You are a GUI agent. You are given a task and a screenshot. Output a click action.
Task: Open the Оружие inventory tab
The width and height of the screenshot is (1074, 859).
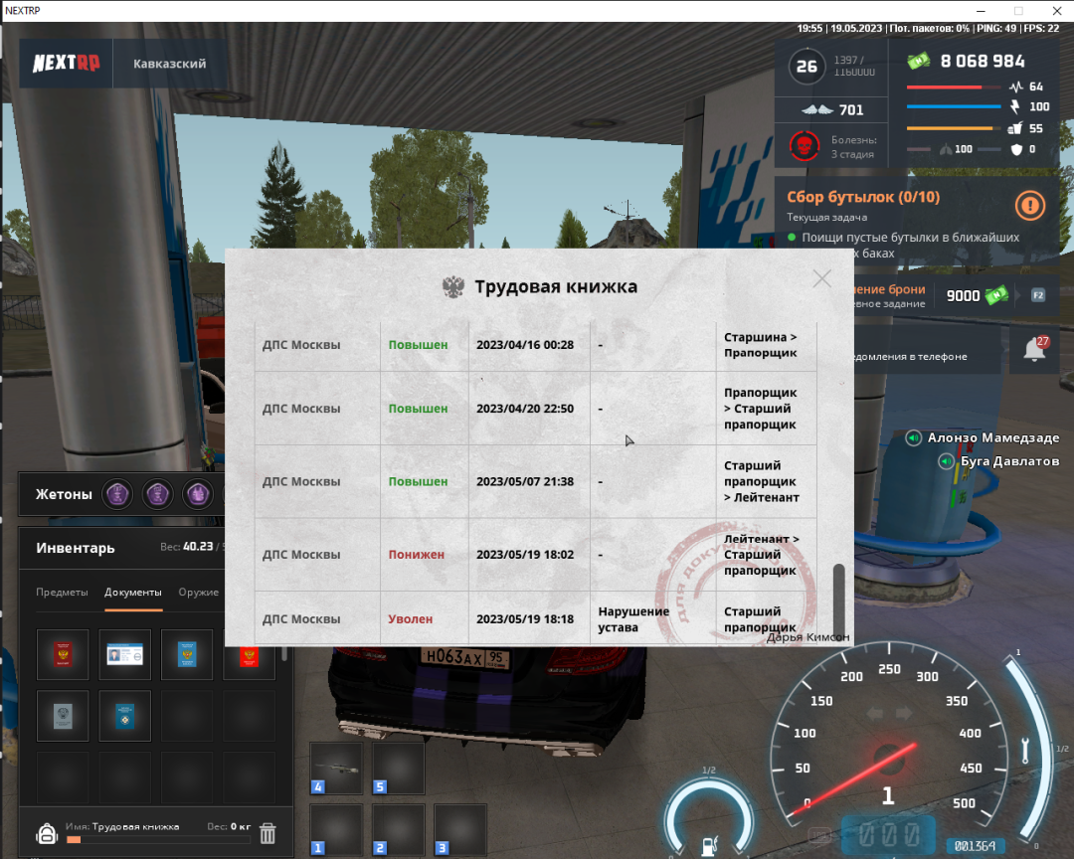(x=199, y=592)
